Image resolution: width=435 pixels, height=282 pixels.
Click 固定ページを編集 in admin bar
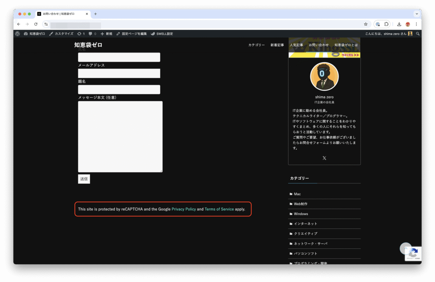pos(132,34)
